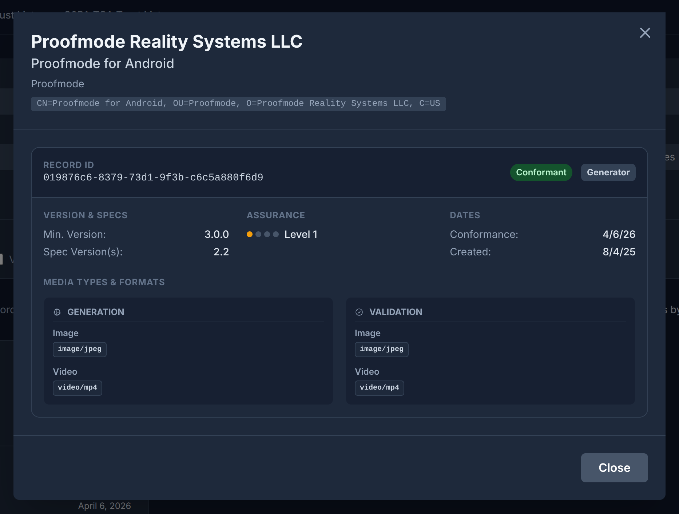
Task: Click the Spec Version(s) value 2.2
Action: coord(221,252)
